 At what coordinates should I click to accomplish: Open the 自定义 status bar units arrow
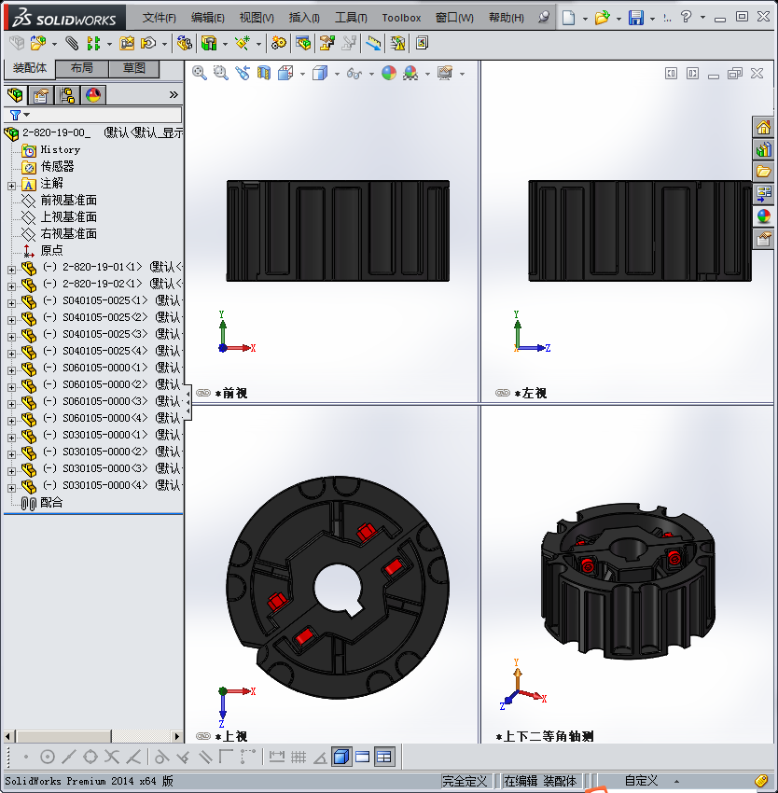click(x=676, y=782)
